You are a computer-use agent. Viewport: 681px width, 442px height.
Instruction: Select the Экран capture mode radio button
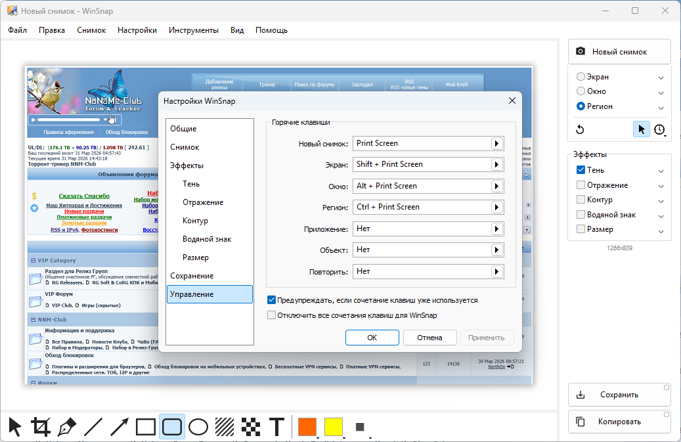[581, 77]
